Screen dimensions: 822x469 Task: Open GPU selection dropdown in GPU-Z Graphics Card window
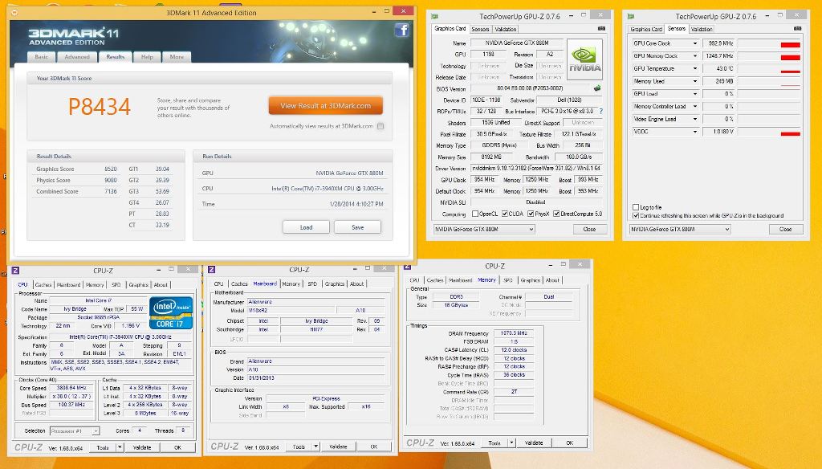click(484, 229)
